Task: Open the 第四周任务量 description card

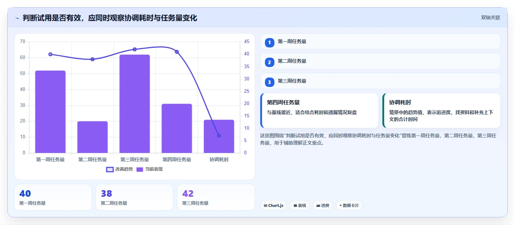Action: click(319, 111)
